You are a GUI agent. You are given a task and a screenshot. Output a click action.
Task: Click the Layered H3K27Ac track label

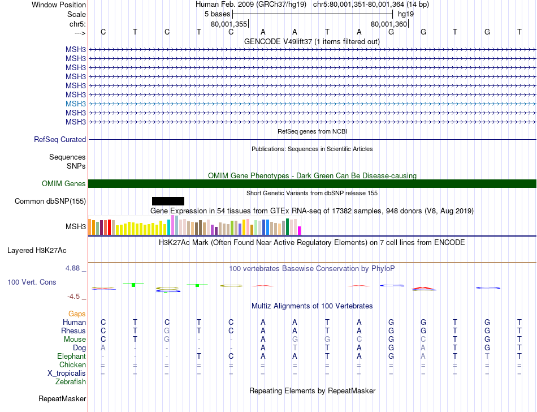37,251
